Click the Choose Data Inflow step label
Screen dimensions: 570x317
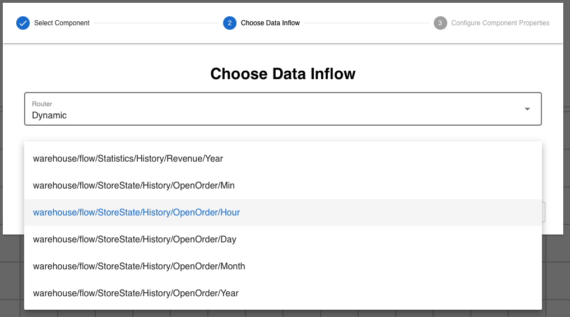point(270,23)
